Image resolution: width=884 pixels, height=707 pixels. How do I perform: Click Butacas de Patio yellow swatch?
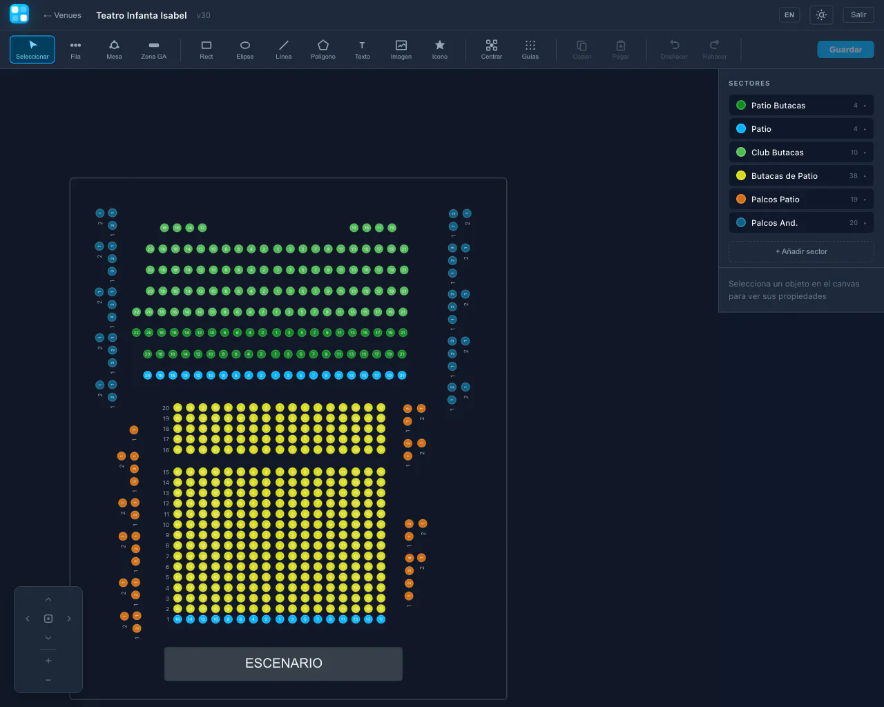[x=741, y=176]
